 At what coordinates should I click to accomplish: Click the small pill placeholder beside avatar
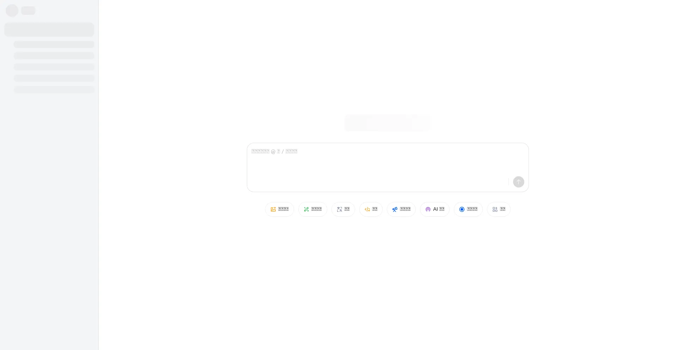click(x=28, y=11)
